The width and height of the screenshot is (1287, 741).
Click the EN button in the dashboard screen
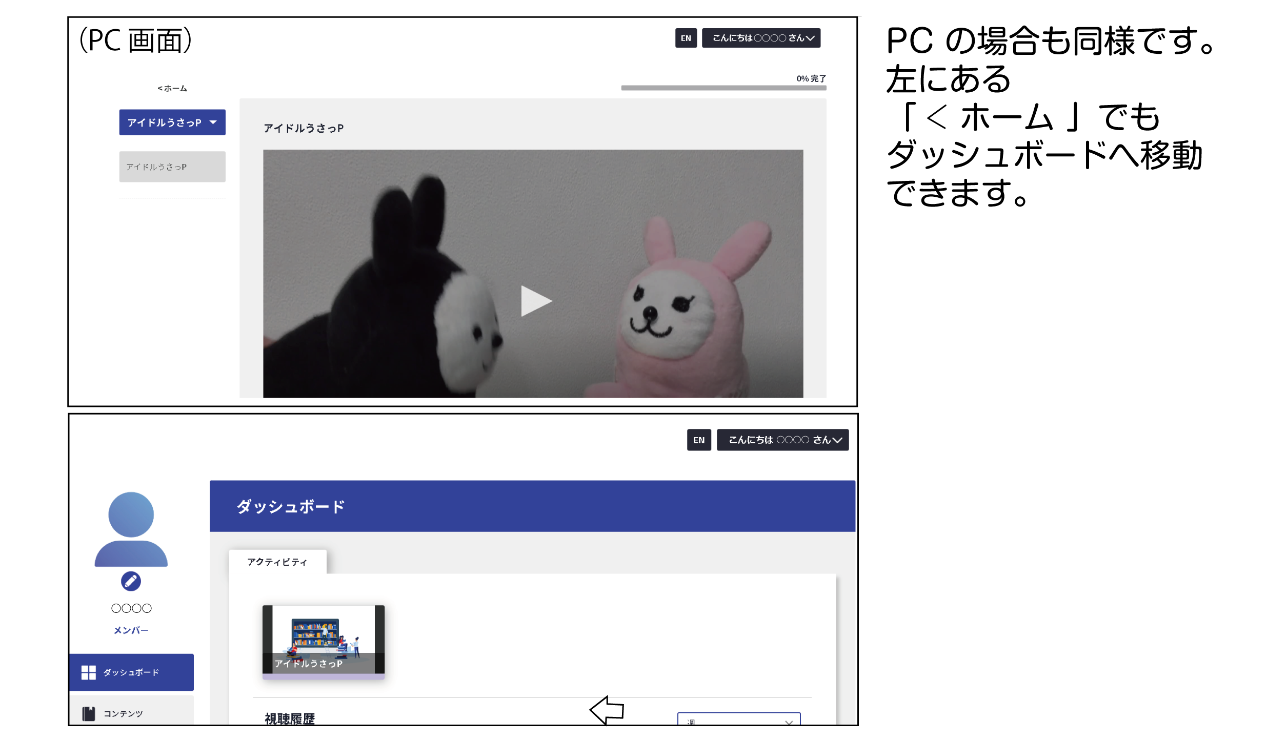click(699, 440)
